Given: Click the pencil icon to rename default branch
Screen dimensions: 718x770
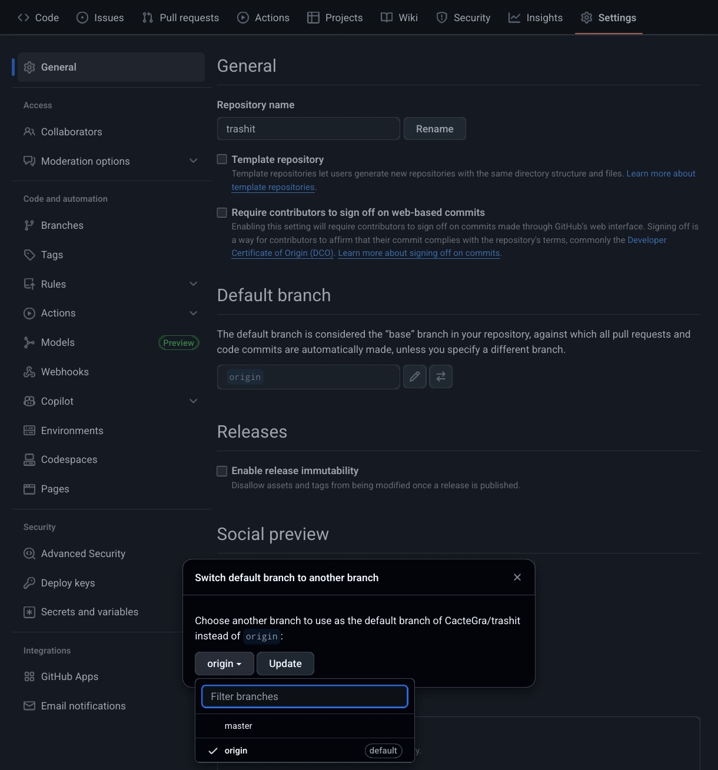Looking at the screenshot, I should click(414, 376).
